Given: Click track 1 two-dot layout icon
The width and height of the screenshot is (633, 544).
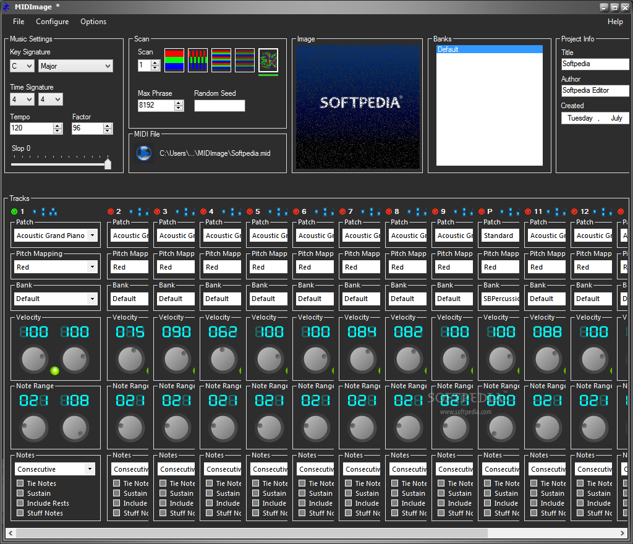Looking at the screenshot, I should tap(43, 211).
